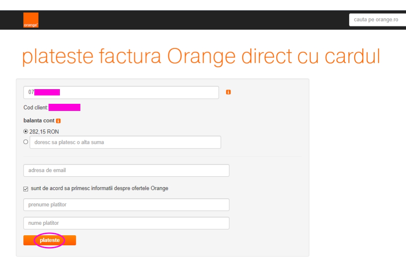Click info icon beside phone number field
Screen dimensions: 406x270
pyautogui.click(x=229, y=92)
